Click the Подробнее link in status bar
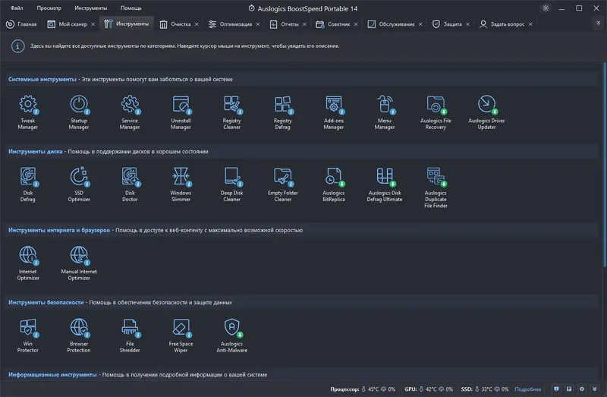607x397 pixels. click(x=527, y=389)
